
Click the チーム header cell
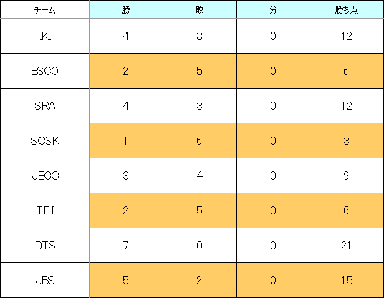click(45, 9)
